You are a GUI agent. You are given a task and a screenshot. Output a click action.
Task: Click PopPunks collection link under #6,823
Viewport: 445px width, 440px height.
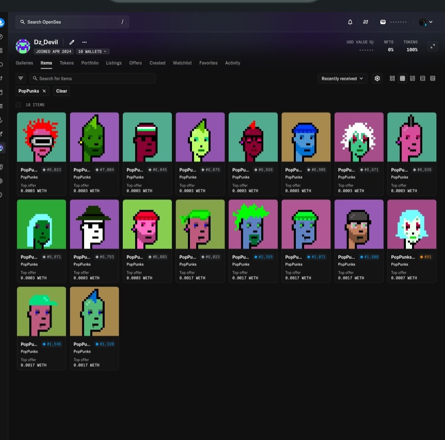coord(29,177)
